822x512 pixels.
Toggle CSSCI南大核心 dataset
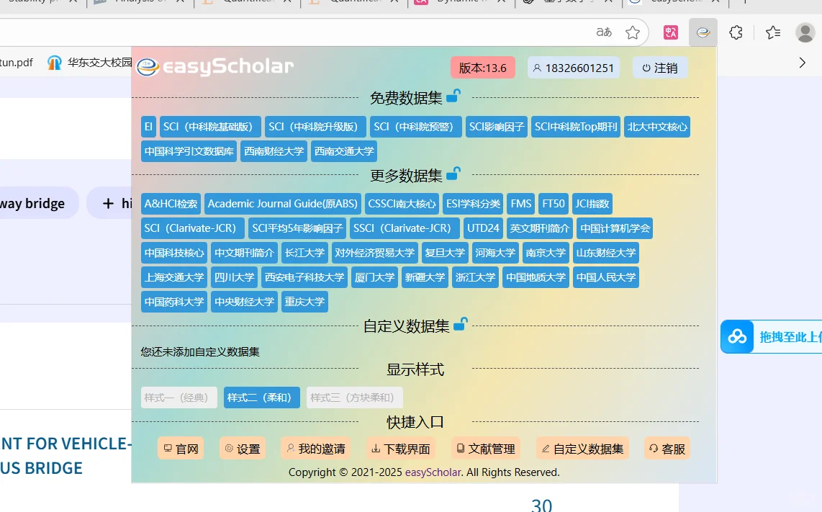[x=402, y=204]
